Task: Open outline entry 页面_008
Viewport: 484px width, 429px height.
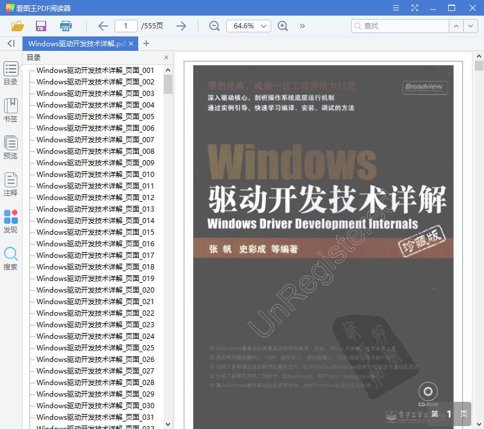Action: 95,151
